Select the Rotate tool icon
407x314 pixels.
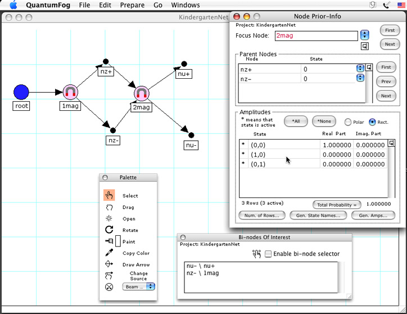pyautogui.click(x=109, y=230)
